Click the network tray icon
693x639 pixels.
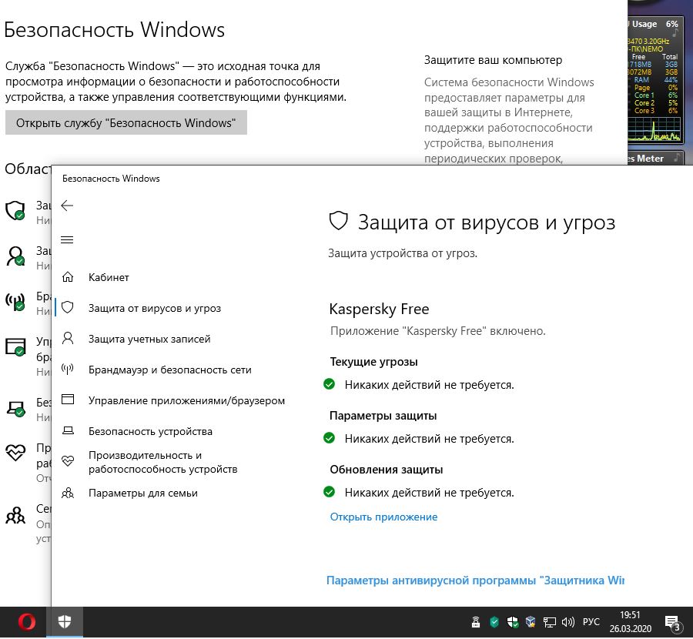coord(549,622)
